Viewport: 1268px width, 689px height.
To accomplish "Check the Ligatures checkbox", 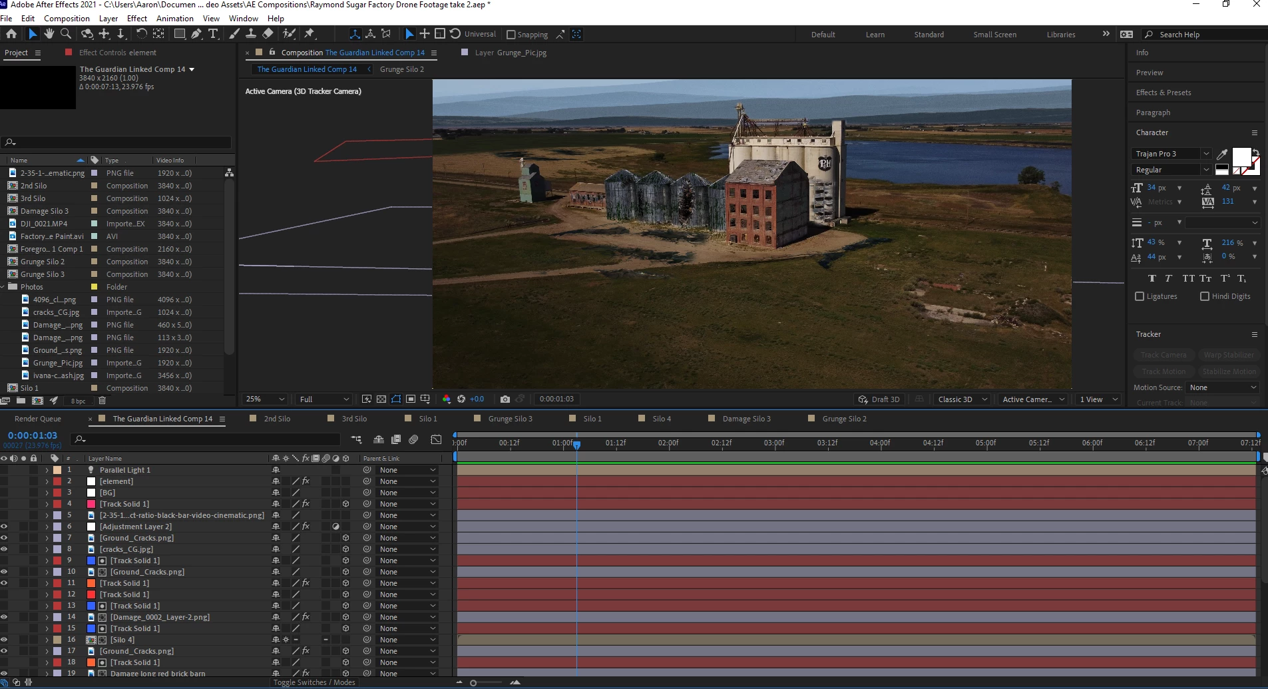I will coord(1140,296).
